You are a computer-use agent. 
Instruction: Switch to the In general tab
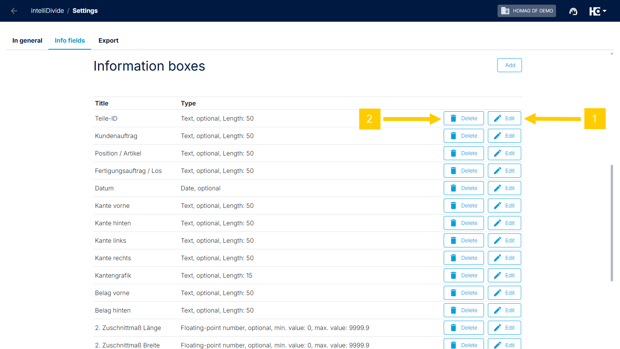[27, 40]
